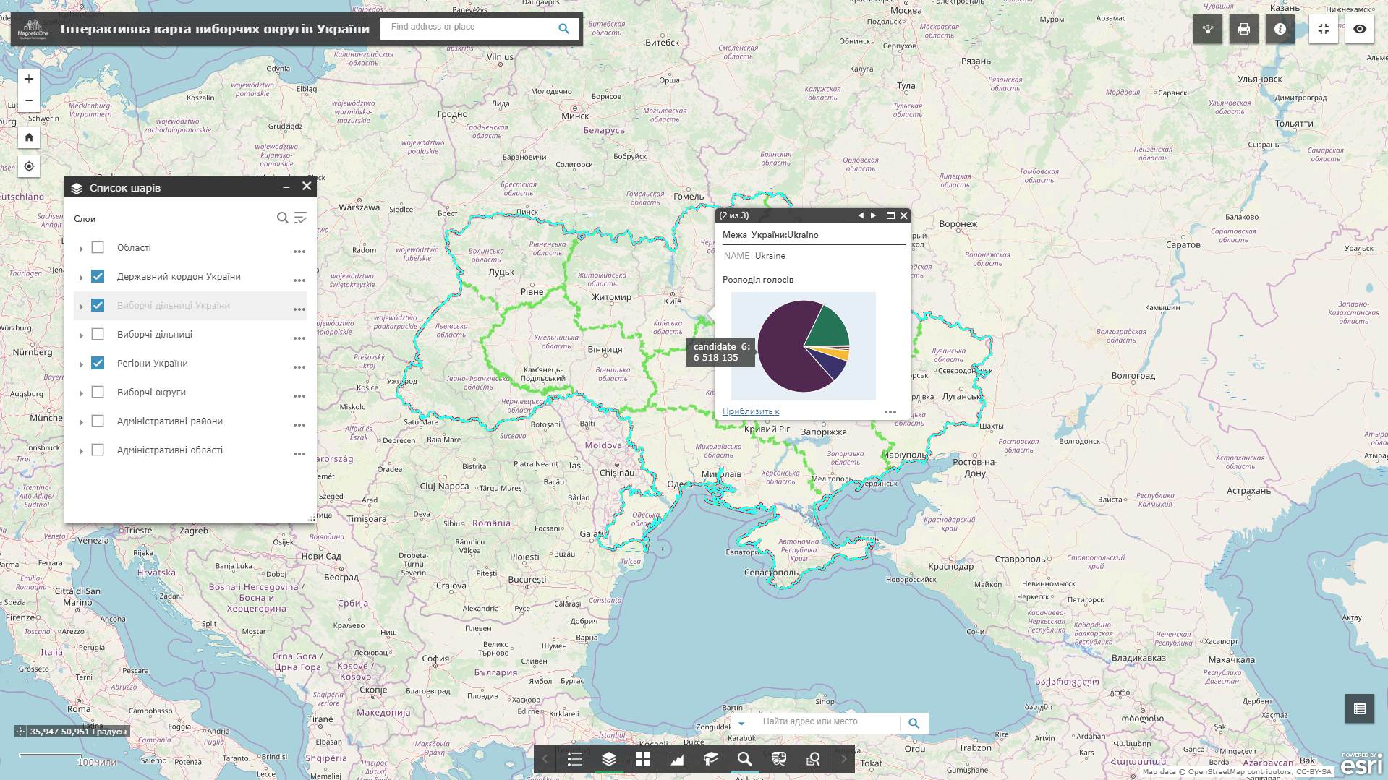Open options menu for 'Адміністративні райони' layer
This screenshot has height=780, width=1388.
point(299,424)
